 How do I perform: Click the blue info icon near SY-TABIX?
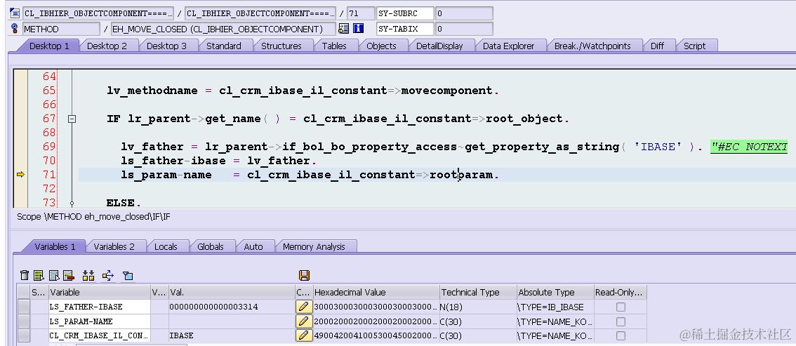(x=359, y=29)
